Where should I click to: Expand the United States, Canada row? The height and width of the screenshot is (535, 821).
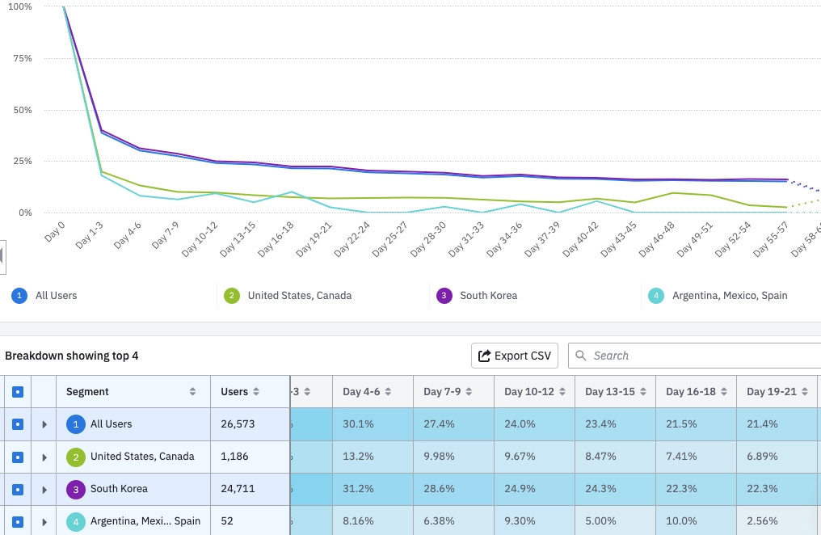44,457
